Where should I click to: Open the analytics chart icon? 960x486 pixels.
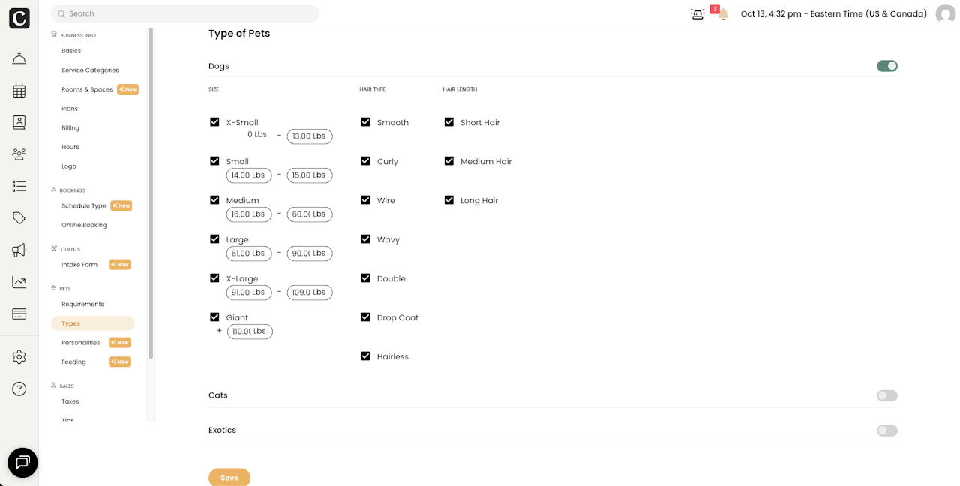(19, 282)
